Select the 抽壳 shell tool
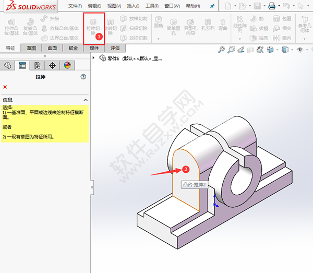The height and width of the screenshot is (273, 313). point(259,38)
